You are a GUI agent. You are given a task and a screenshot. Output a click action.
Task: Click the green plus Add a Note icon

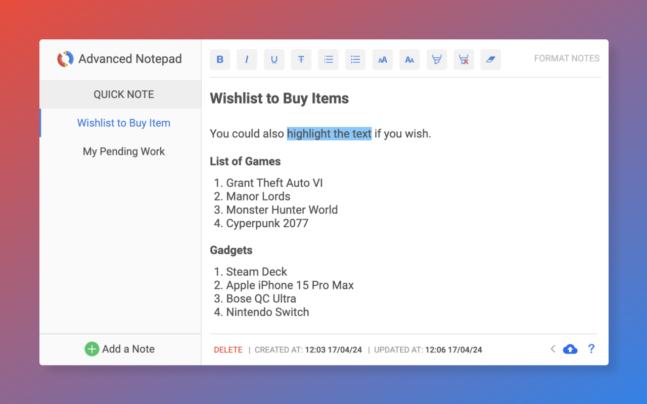91,349
